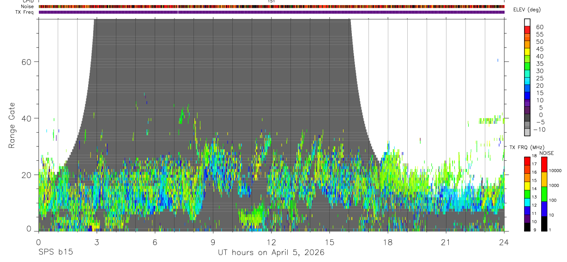Click the TX FRQ legend value '17'
567x262 pixels.
[x=534, y=164]
